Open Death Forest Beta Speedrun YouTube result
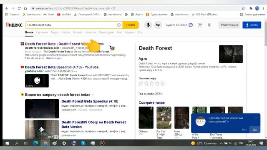Viewport: 267px width, 150px height. point(62,67)
